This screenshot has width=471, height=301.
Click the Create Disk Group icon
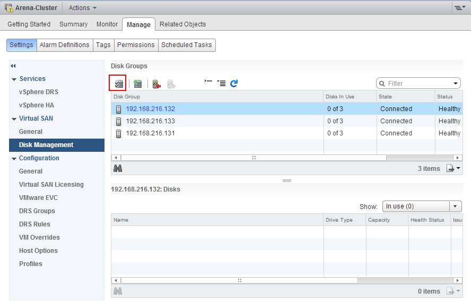click(x=138, y=84)
